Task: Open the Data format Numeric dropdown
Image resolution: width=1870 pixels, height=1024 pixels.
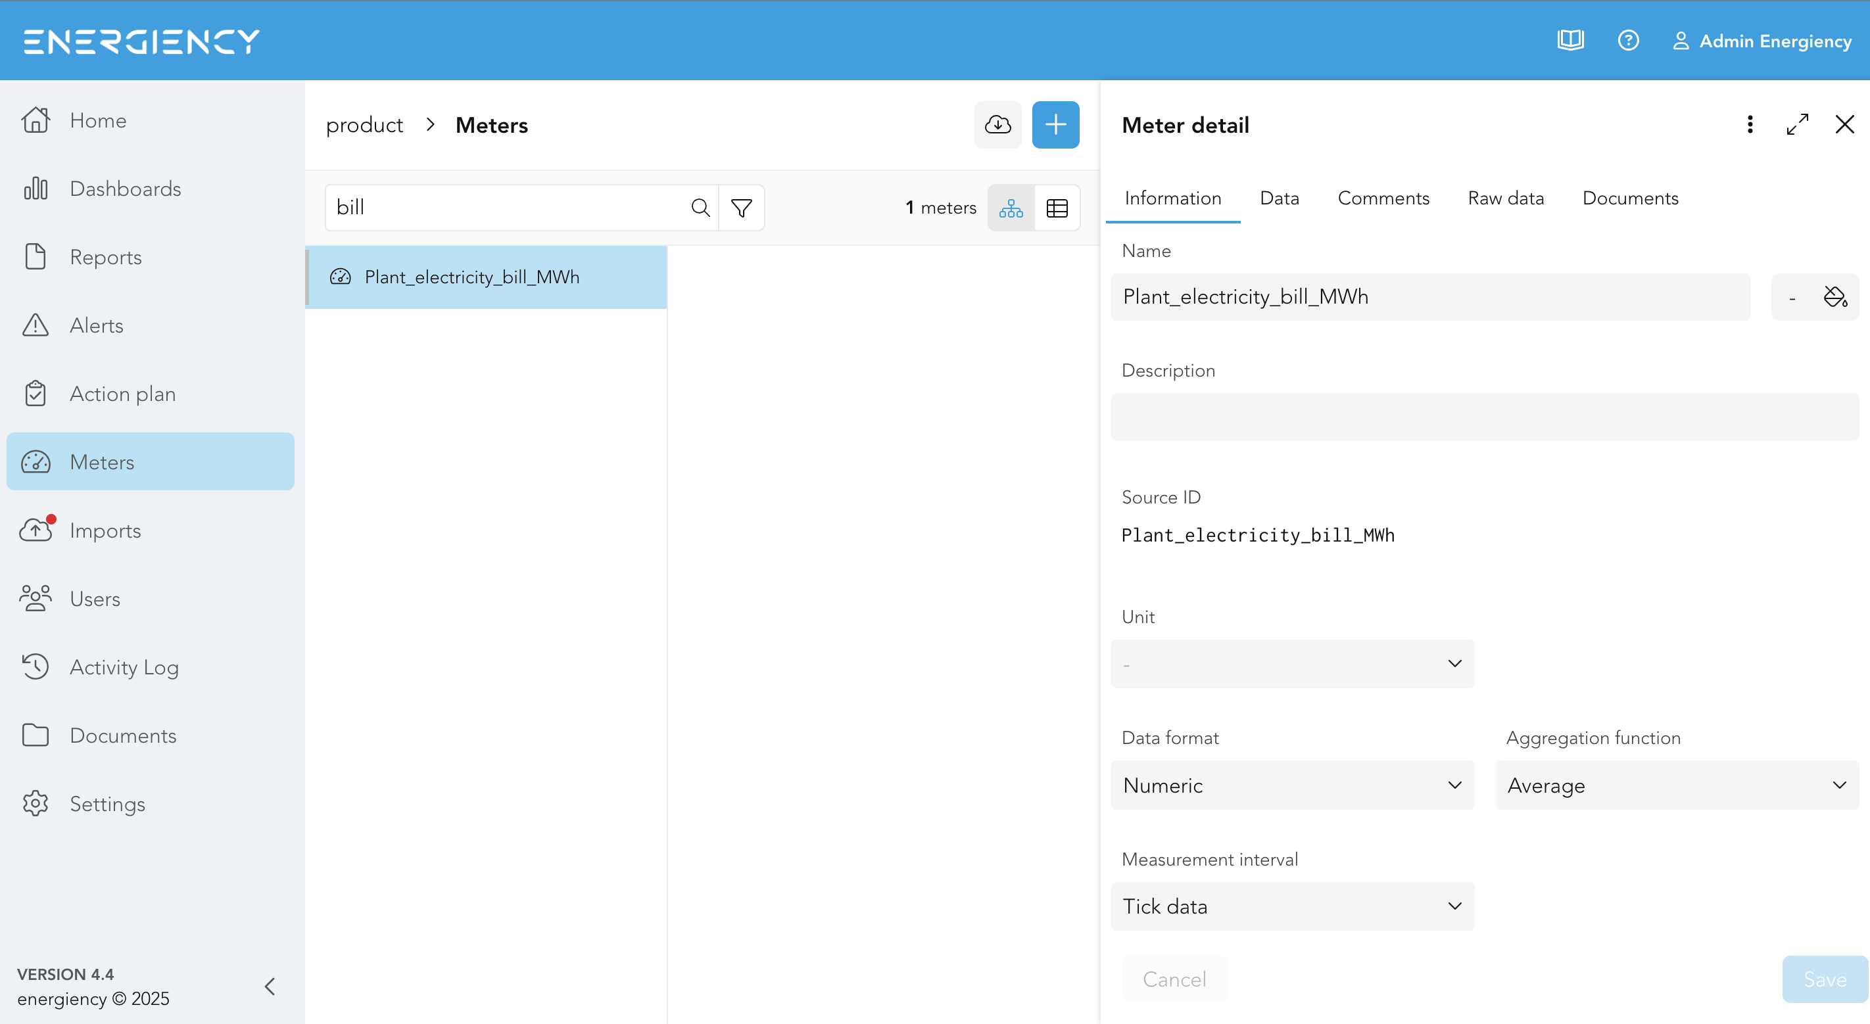Action: (1292, 785)
